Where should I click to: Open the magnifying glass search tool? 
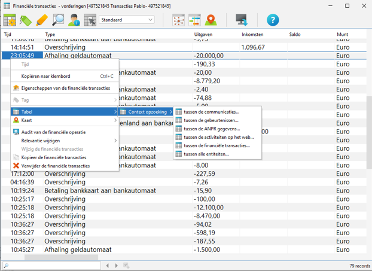coord(58,20)
